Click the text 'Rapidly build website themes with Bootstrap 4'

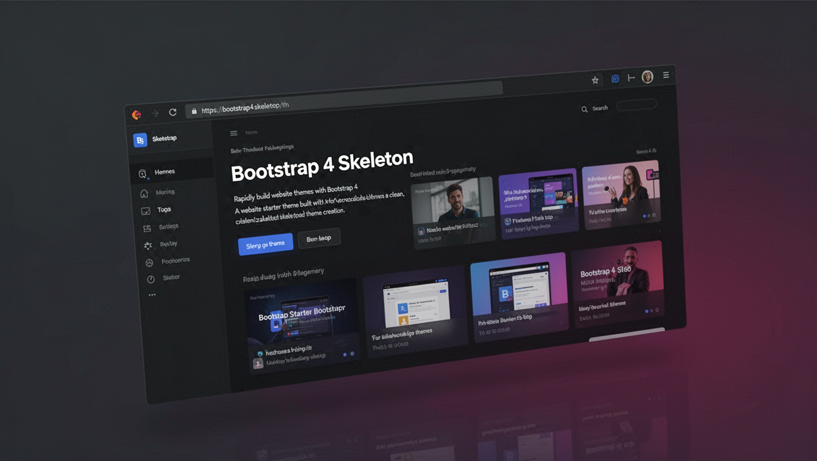pos(296,193)
